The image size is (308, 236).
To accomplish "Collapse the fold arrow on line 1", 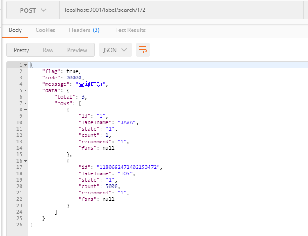I will tap(25, 65).
